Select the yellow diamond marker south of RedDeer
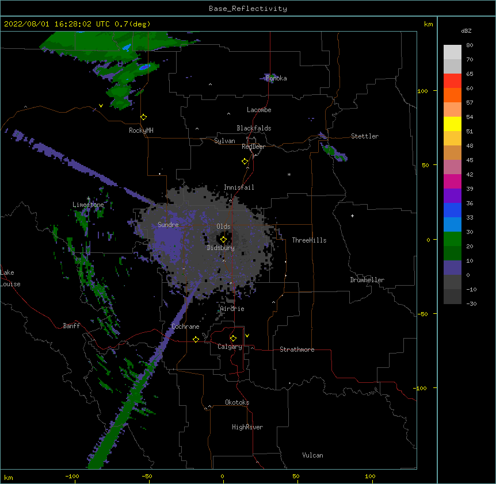 245,162
